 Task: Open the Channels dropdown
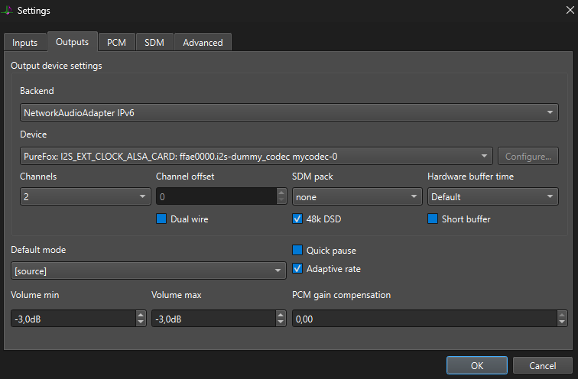point(84,196)
